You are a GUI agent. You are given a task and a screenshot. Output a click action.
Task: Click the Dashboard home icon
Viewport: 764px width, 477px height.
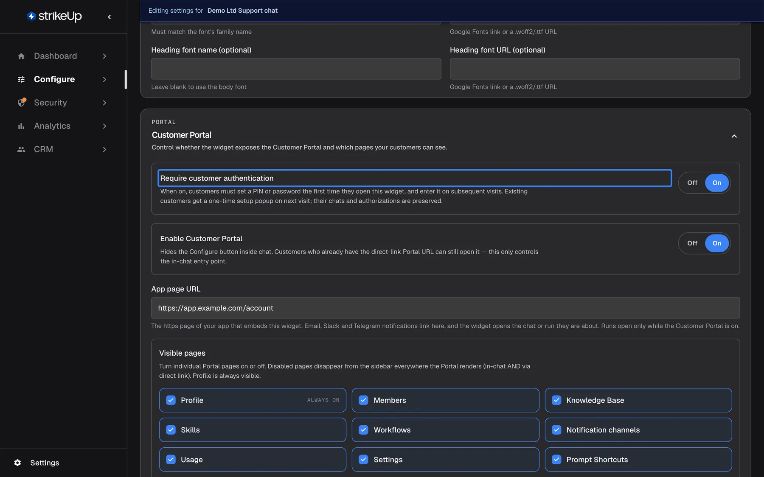coord(21,56)
